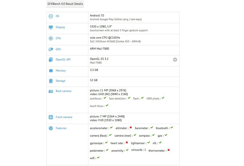This screenshot has height=166, width=244.
Task: Expand the OpenGL ES 3.2 details arrow
Action: 175,60
